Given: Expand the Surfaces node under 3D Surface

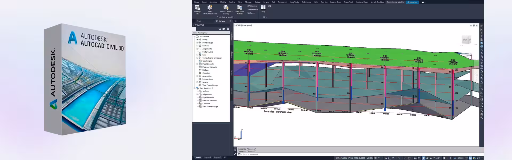Looking at the screenshot, I should click(197, 46).
